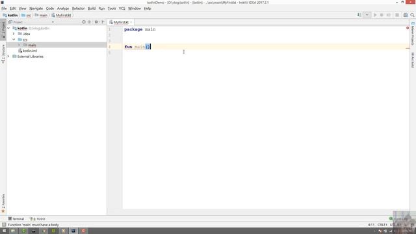Open the Code menu
The width and height of the screenshot is (416, 234).
click(x=50, y=8)
